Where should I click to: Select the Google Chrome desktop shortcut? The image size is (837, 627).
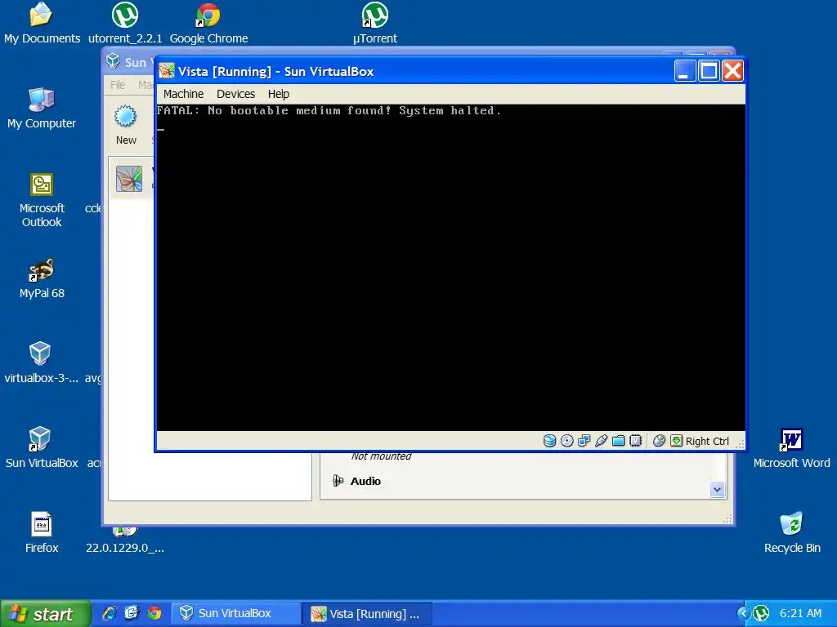click(x=208, y=24)
